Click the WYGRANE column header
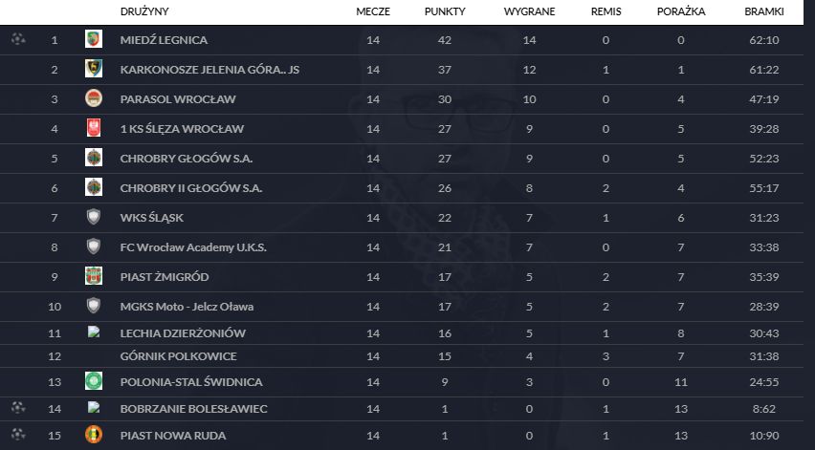The height and width of the screenshot is (450, 815). tap(529, 11)
